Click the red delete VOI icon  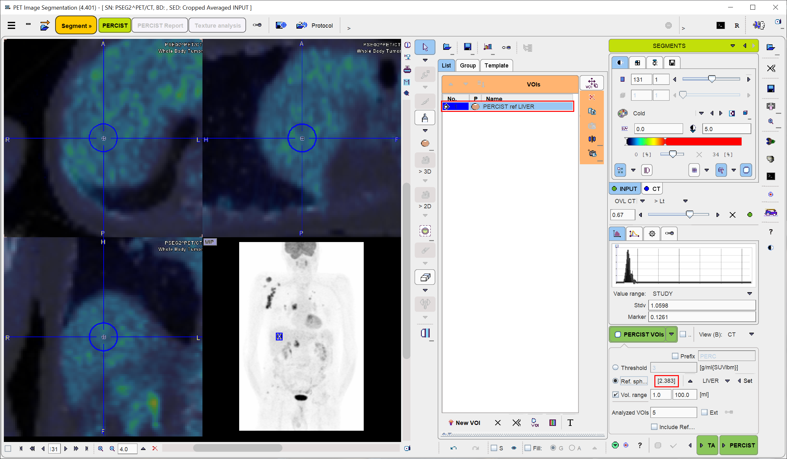592,97
